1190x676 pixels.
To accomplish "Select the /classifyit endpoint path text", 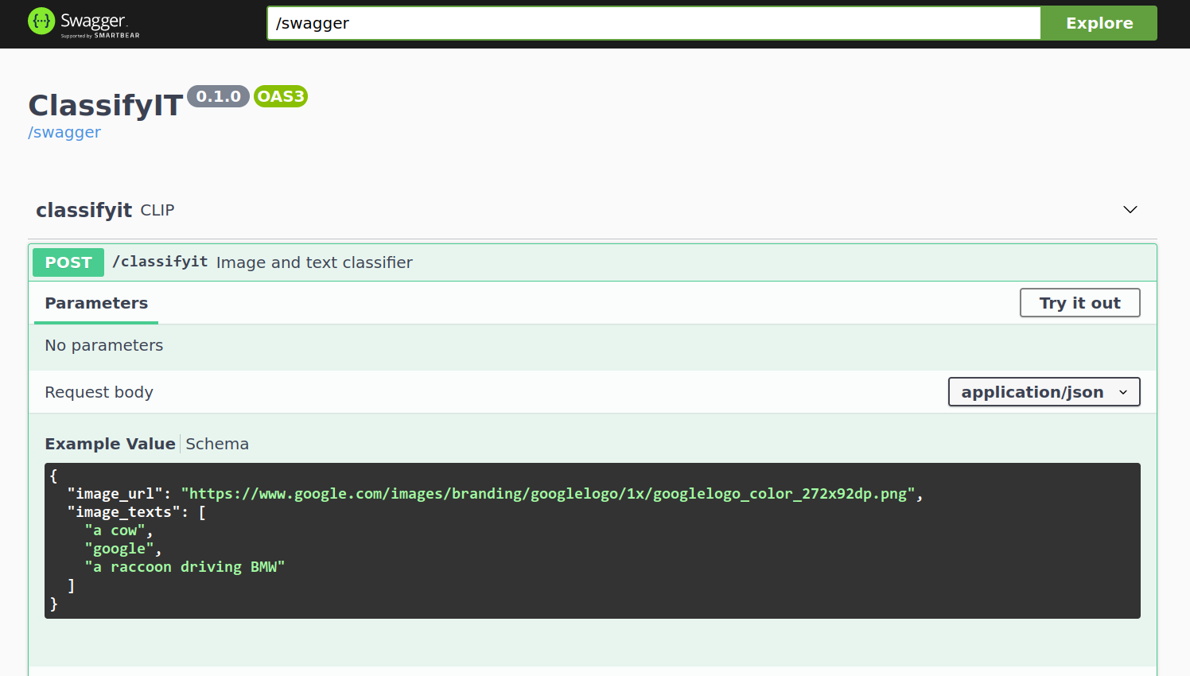I will [159, 261].
